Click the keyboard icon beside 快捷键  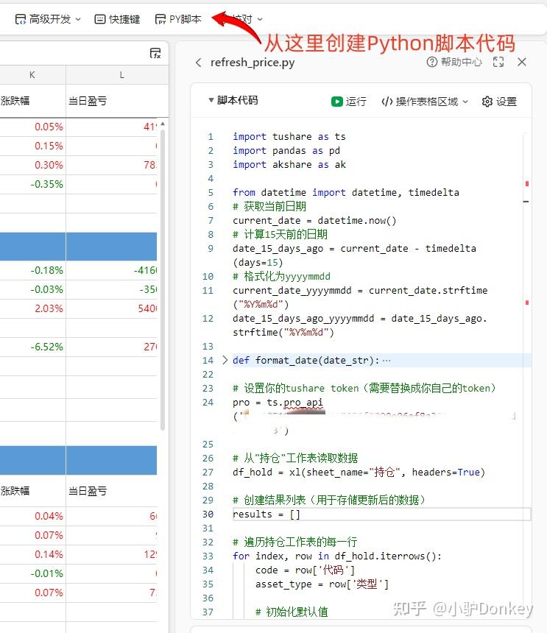99,19
